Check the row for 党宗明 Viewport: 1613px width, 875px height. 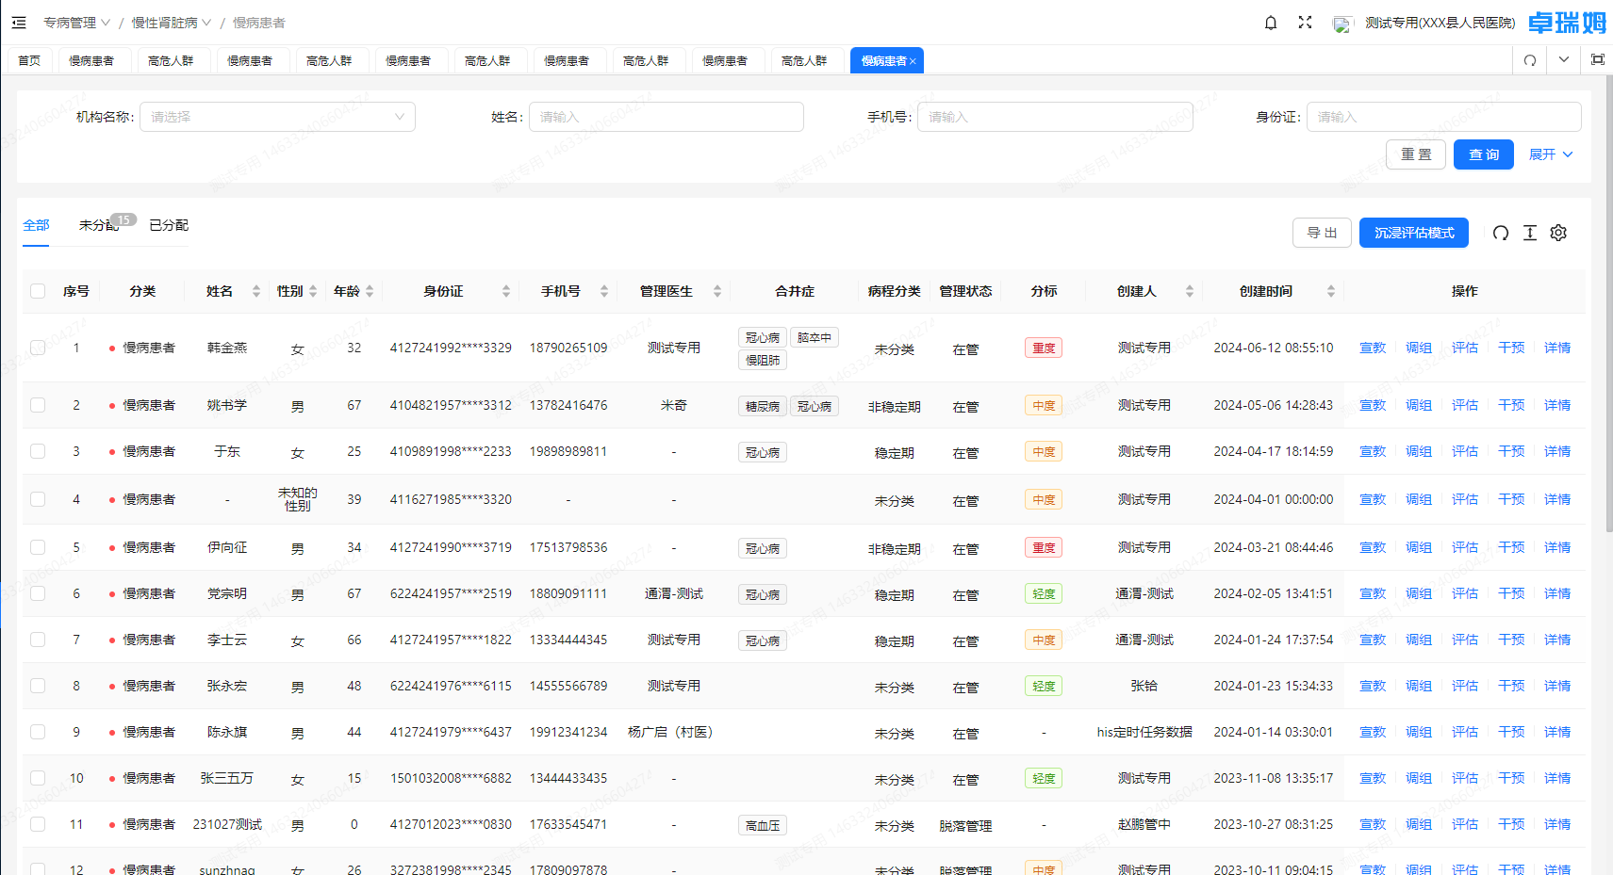pyautogui.click(x=38, y=593)
